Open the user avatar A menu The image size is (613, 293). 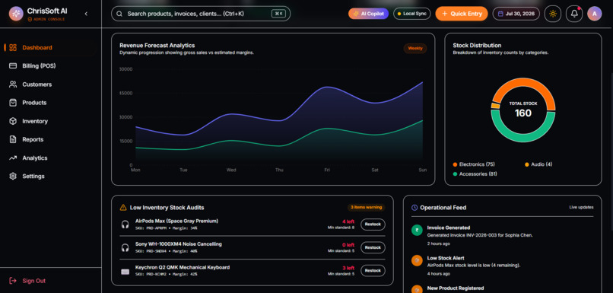coord(595,14)
